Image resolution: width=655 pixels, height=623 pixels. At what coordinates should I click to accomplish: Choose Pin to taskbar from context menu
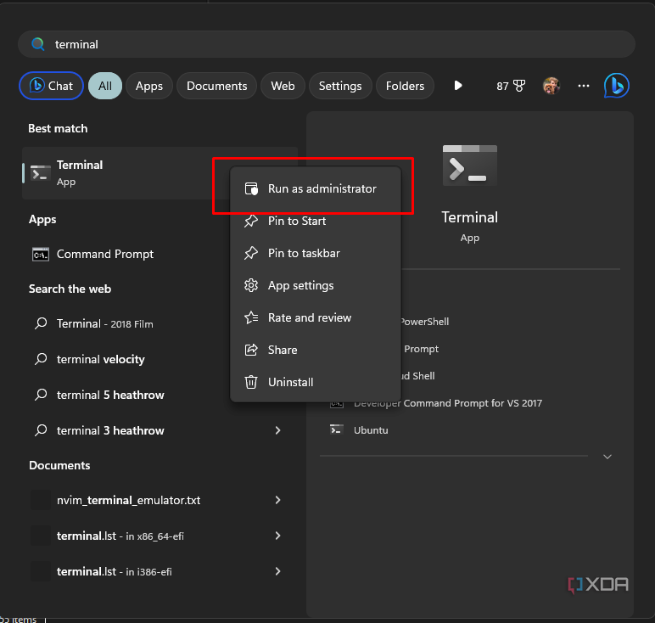[x=316, y=253]
